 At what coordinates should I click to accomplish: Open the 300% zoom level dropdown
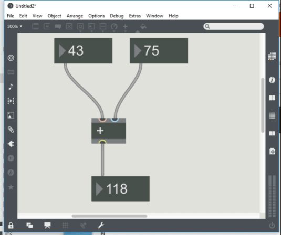[x=15, y=26]
